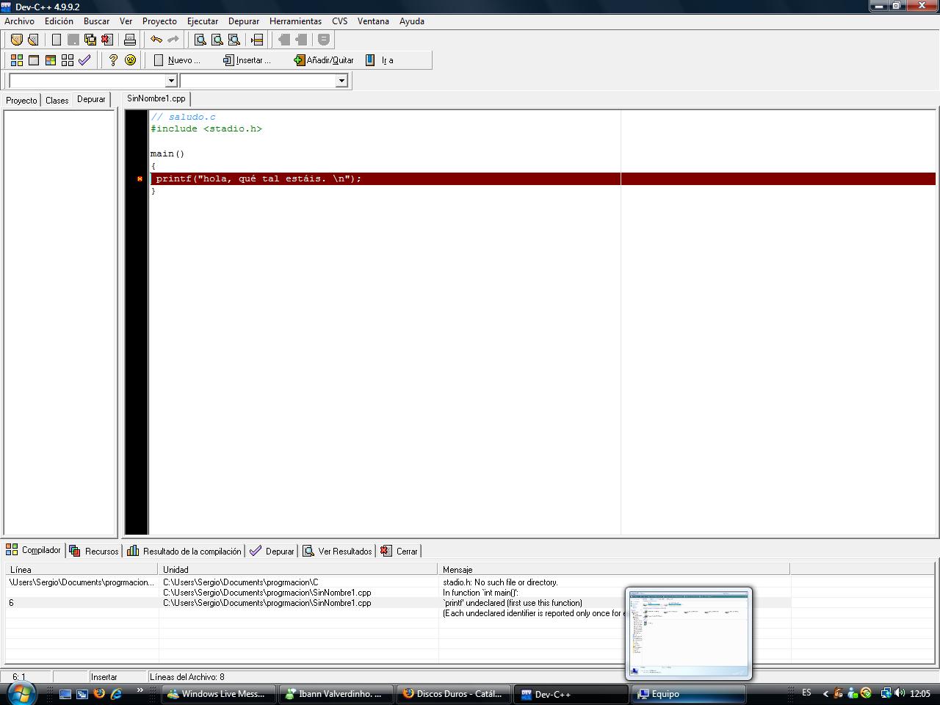Click the Save All toolbar icon
The image size is (940, 705).
pyautogui.click(x=90, y=40)
